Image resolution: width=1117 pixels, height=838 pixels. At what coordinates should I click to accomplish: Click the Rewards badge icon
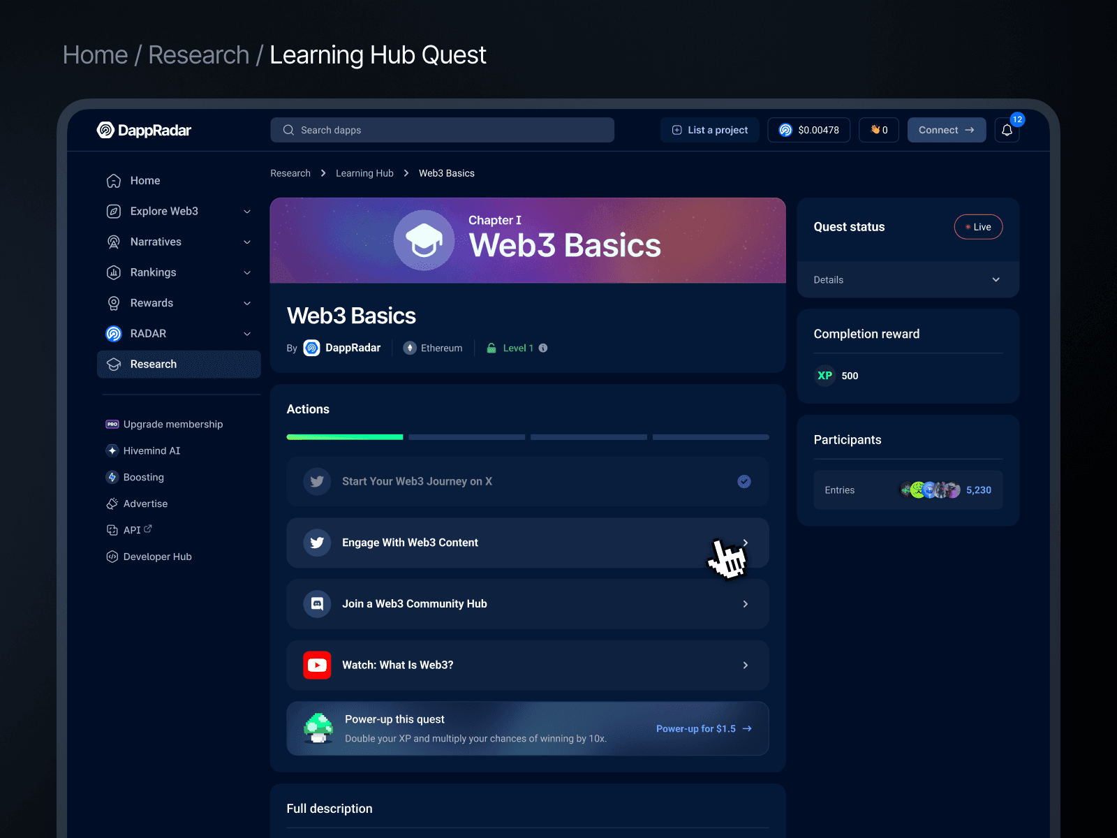pos(114,303)
